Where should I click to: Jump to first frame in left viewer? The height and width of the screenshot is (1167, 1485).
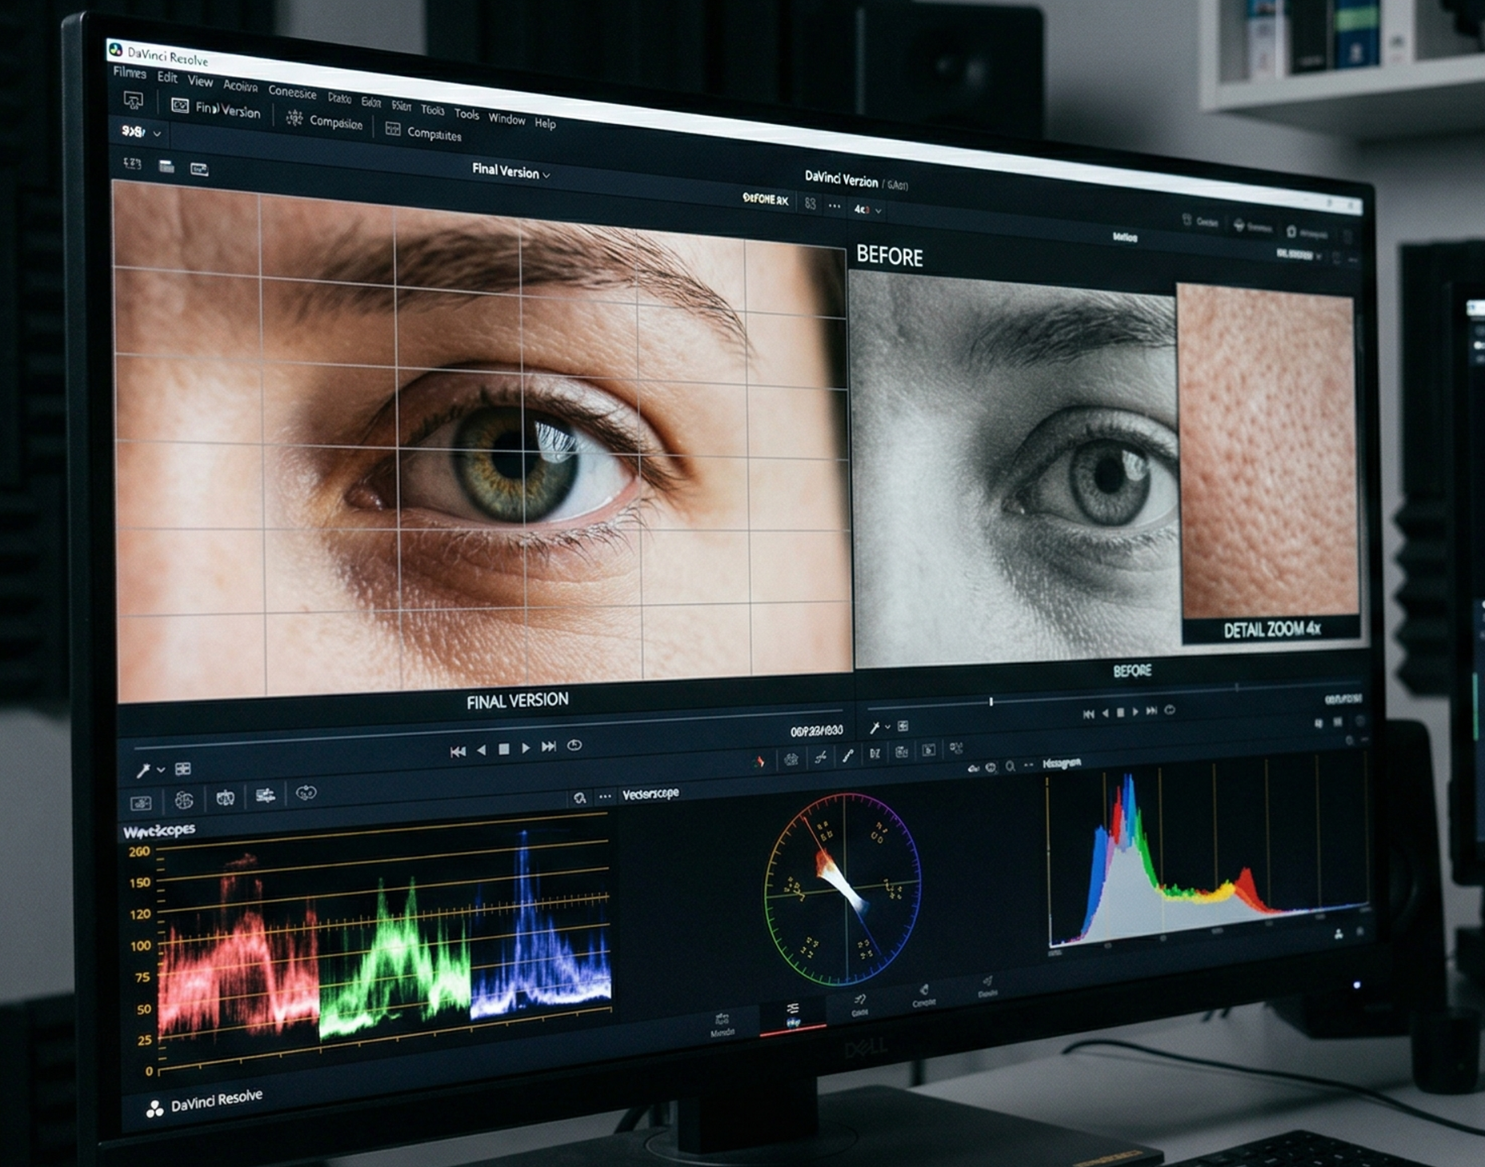click(458, 751)
